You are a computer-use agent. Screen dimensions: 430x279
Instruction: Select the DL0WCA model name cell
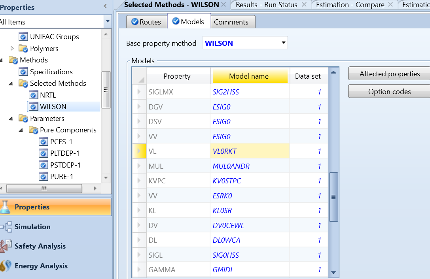click(x=250, y=240)
